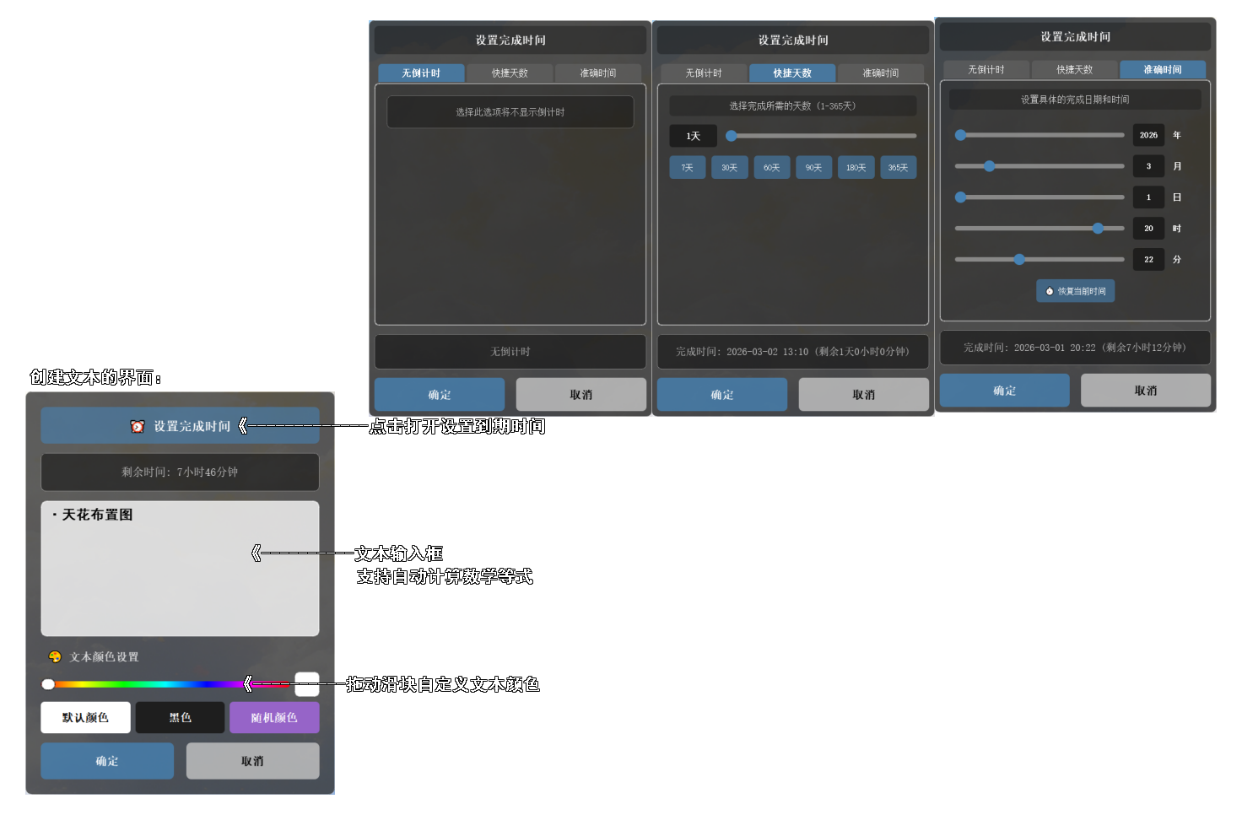Viewport: 1242px width, 815px height.
Task: Choose the 30天 preset button
Action: click(729, 168)
